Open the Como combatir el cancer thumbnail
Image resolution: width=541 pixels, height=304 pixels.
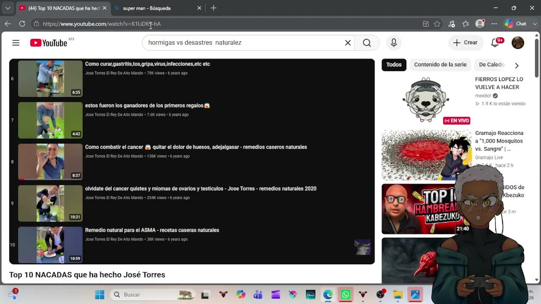coord(50,162)
